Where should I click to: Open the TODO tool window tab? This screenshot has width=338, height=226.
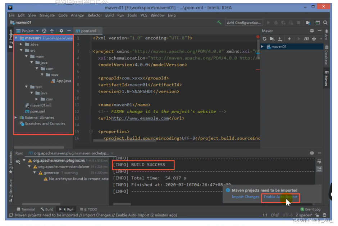(88, 209)
